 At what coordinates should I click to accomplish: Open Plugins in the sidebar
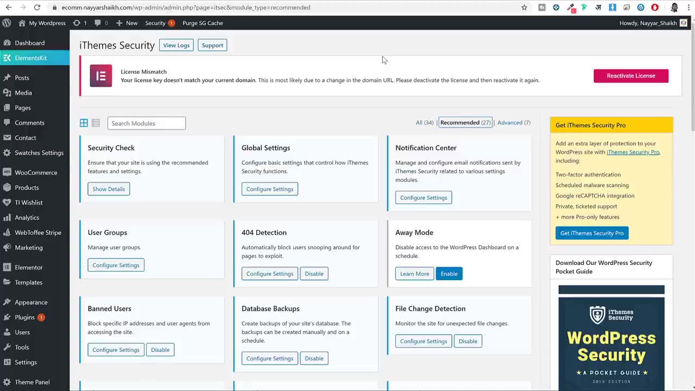pyautogui.click(x=35, y=317)
